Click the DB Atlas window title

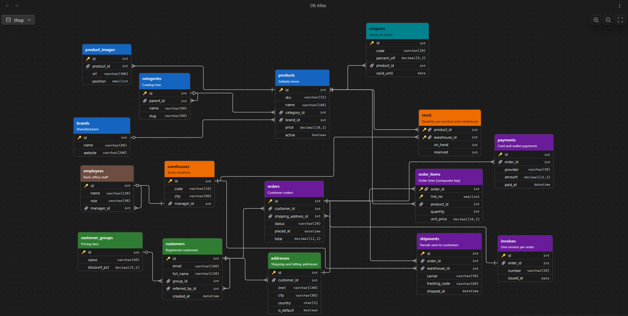[318, 6]
